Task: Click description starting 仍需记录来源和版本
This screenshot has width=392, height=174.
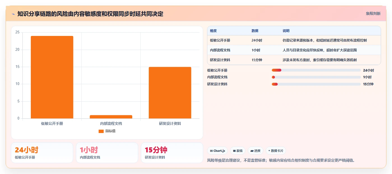Action: click(325, 40)
